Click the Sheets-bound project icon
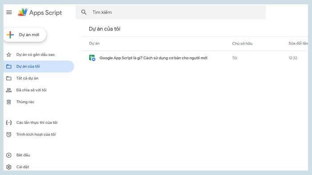 [x=92, y=58]
